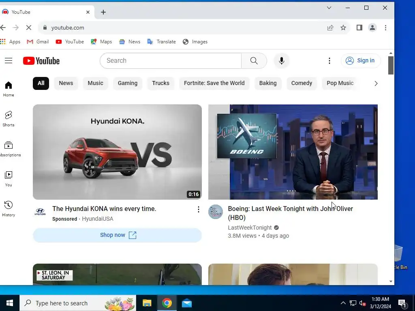415x311 pixels.
Task: Open Chrome profile icon
Action: tap(372, 28)
